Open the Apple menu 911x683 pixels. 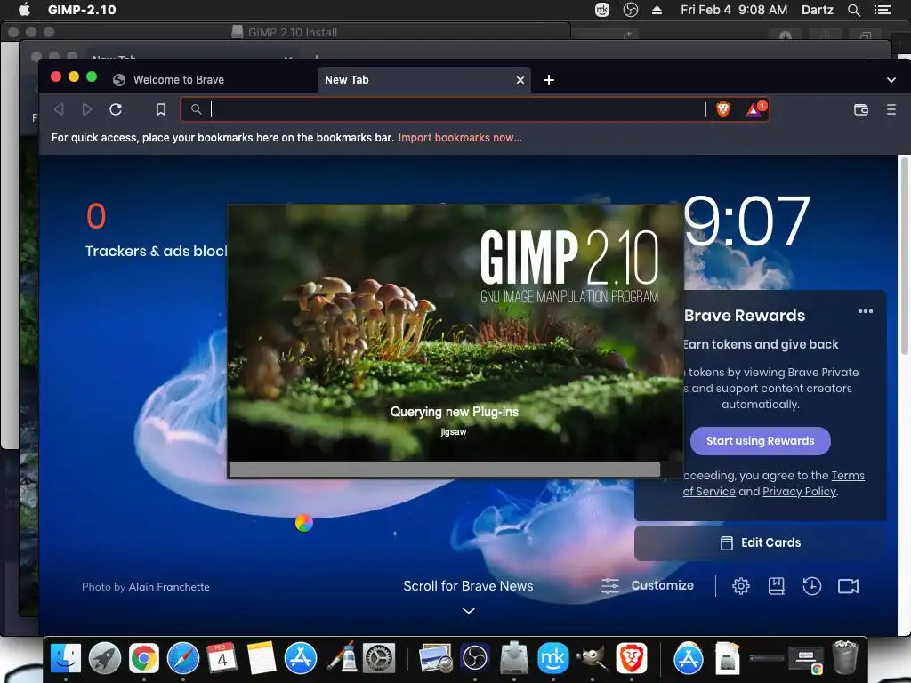coord(24,9)
